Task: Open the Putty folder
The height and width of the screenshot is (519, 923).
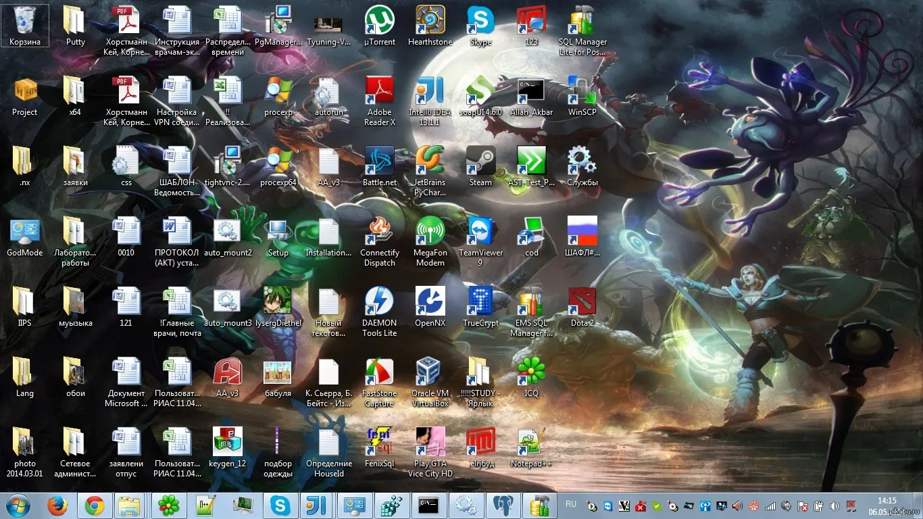Action: pyautogui.click(x=76, y=26)
